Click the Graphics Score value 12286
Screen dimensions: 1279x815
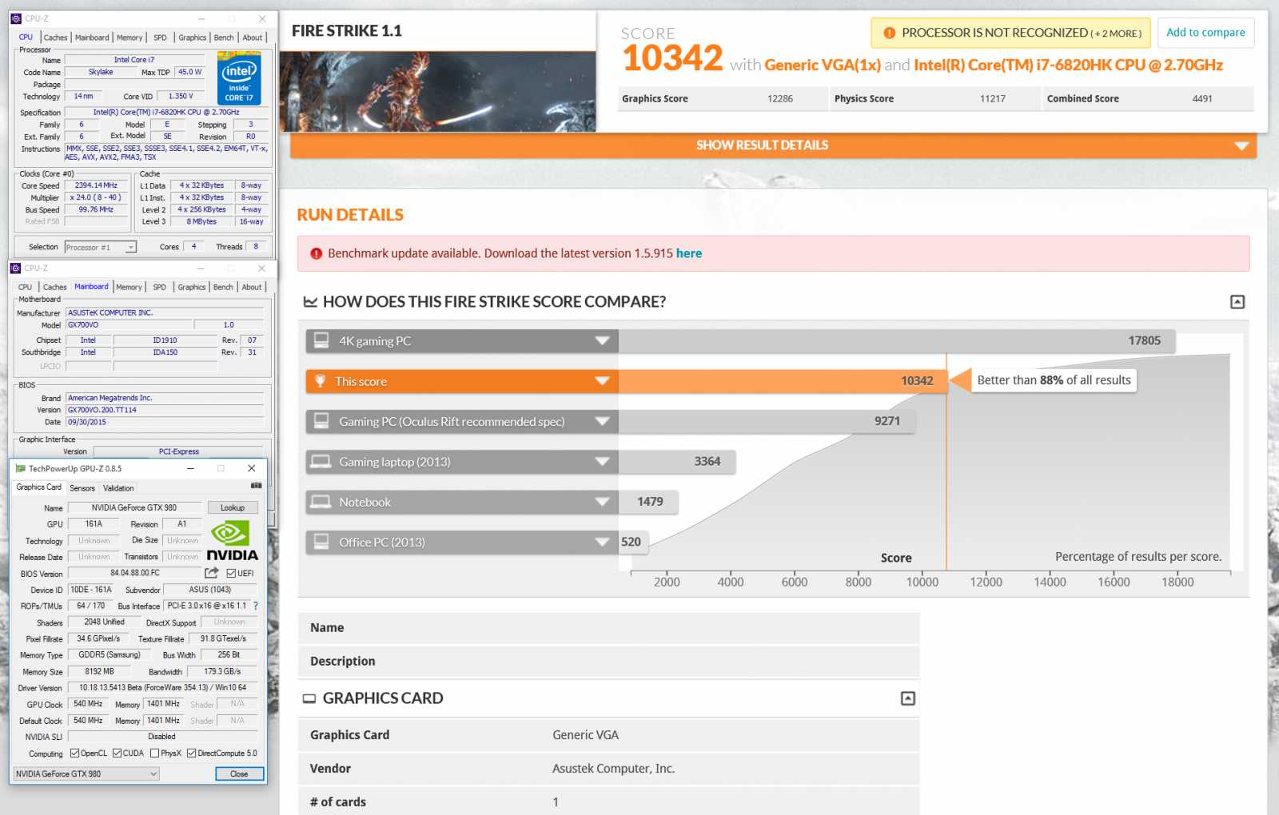[780, 99]
